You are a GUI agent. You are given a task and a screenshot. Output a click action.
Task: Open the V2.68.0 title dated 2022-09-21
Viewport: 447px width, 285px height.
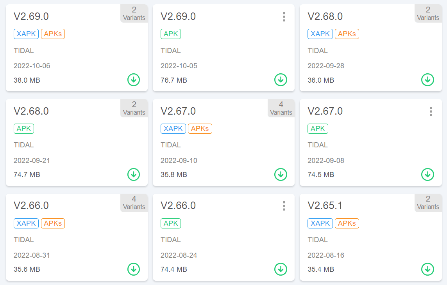pyautogui.click(x=31, y=111)
